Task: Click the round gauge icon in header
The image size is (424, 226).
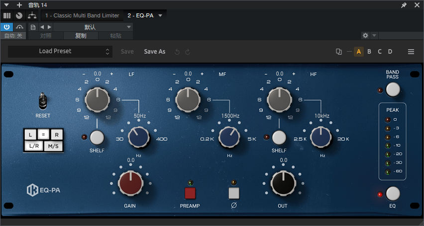Action: click(x=19, y=16)
